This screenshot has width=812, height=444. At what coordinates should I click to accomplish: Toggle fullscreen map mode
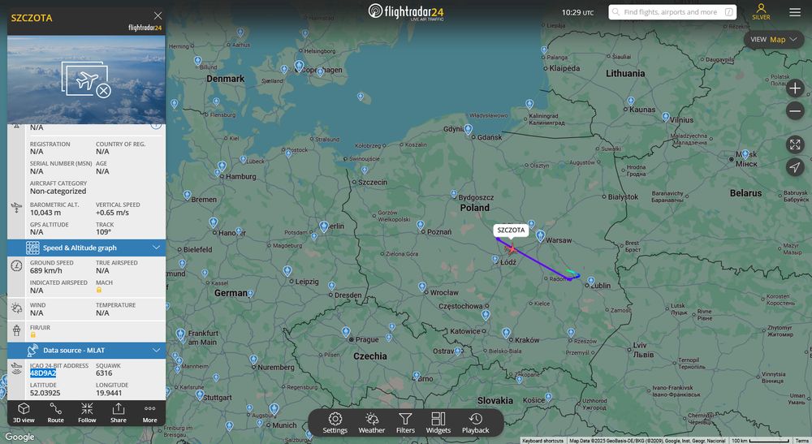(795, 144)
